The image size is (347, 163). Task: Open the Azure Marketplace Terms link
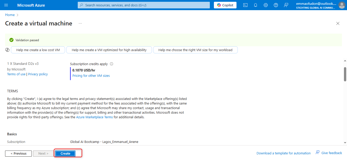[94, 117]
